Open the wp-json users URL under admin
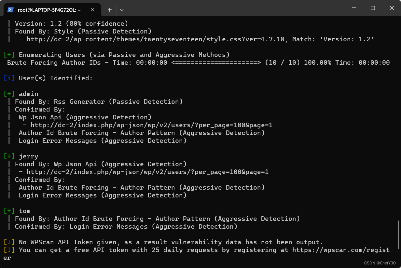The width and height of the screenshot is (401, 268). point(152,125)
